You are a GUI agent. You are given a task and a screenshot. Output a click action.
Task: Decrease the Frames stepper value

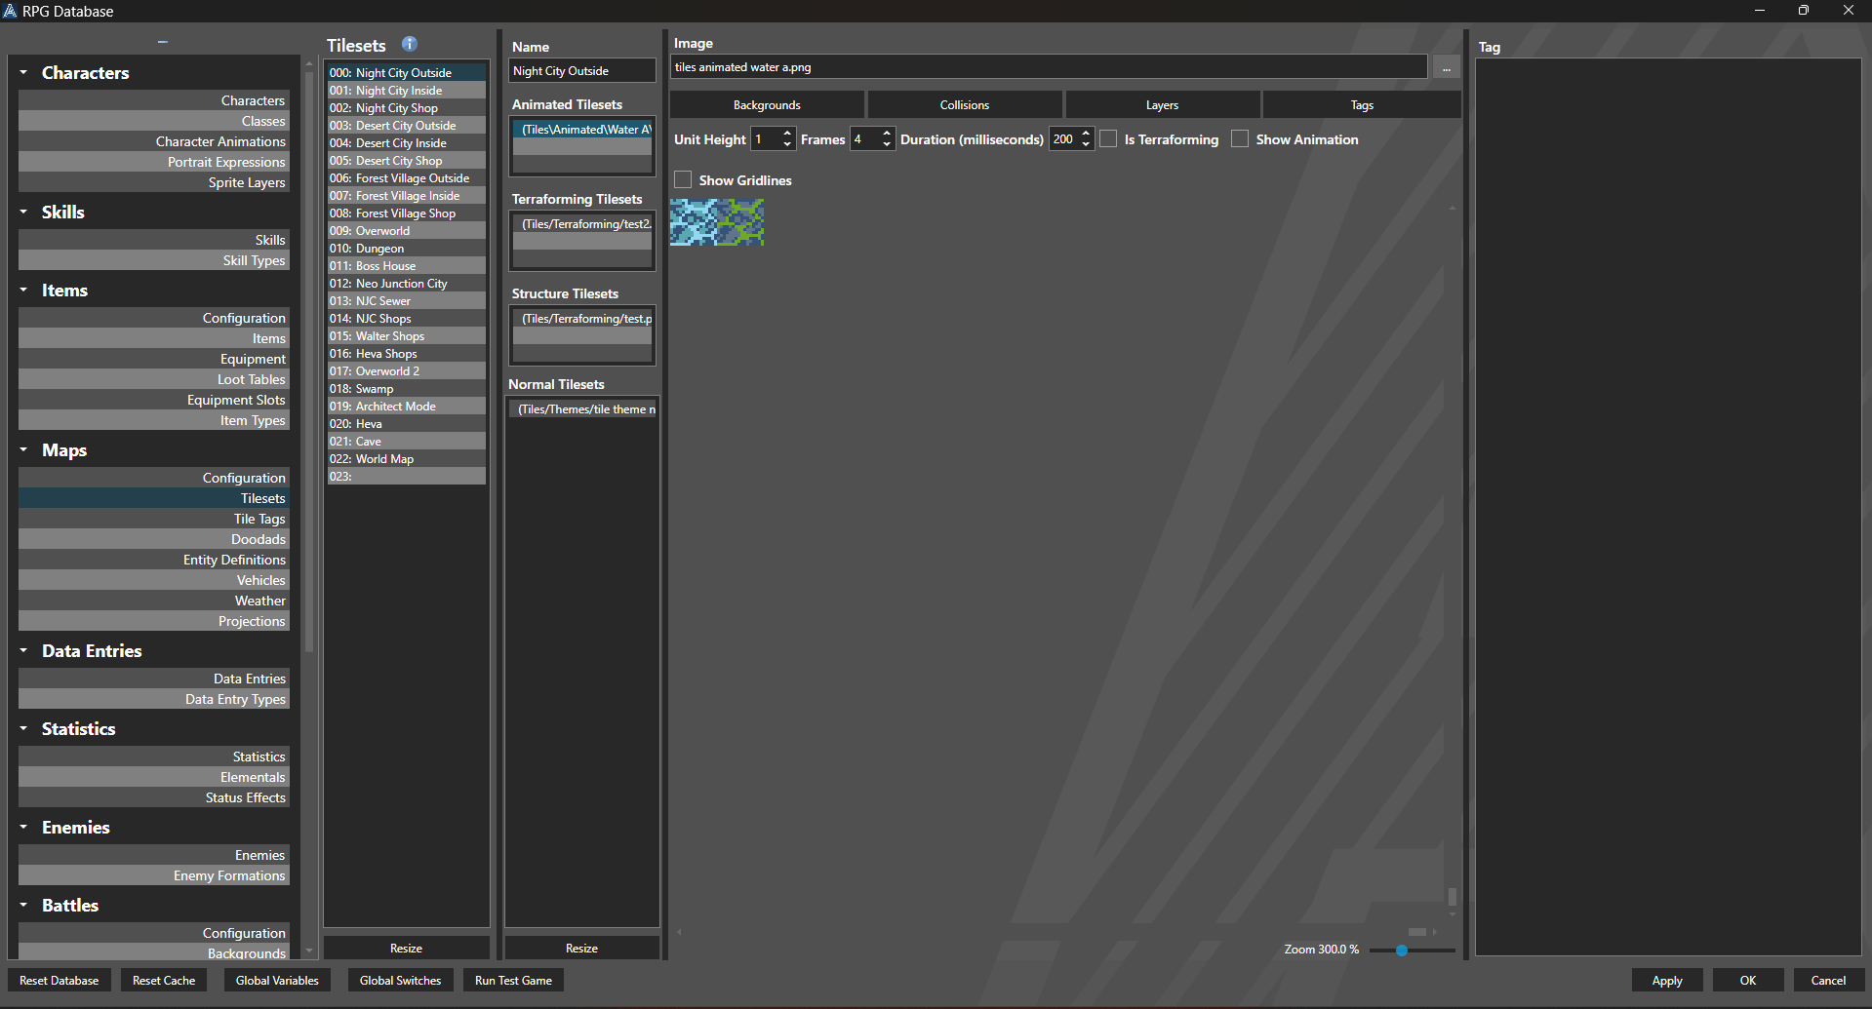886,145
